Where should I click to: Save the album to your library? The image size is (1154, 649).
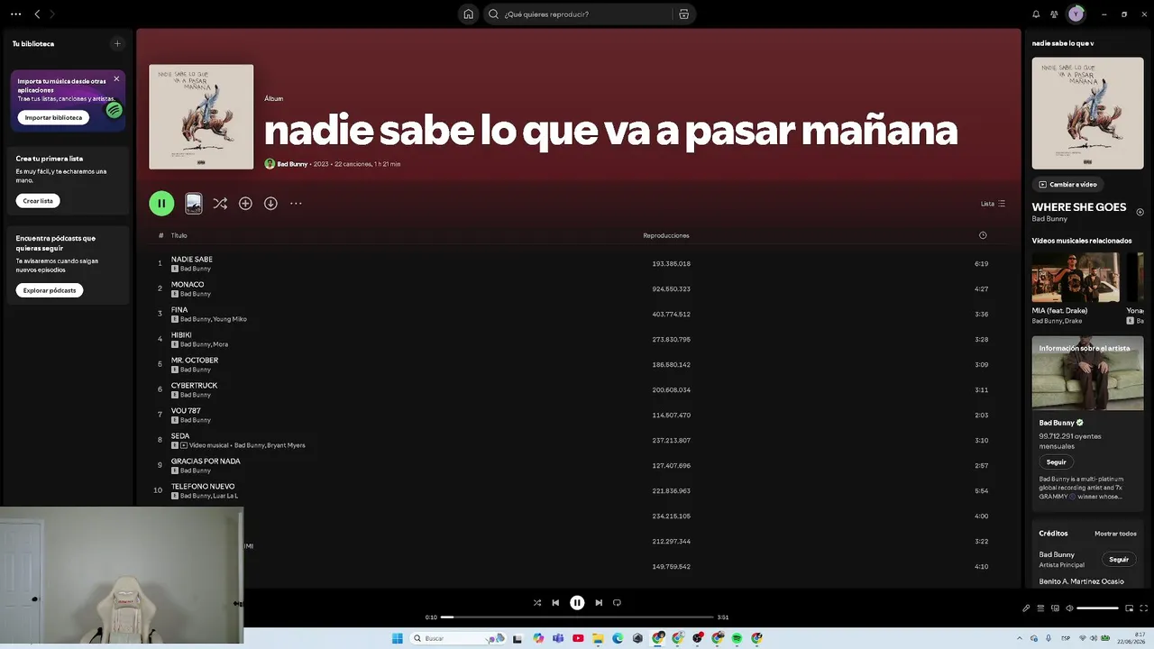[245, 204]
